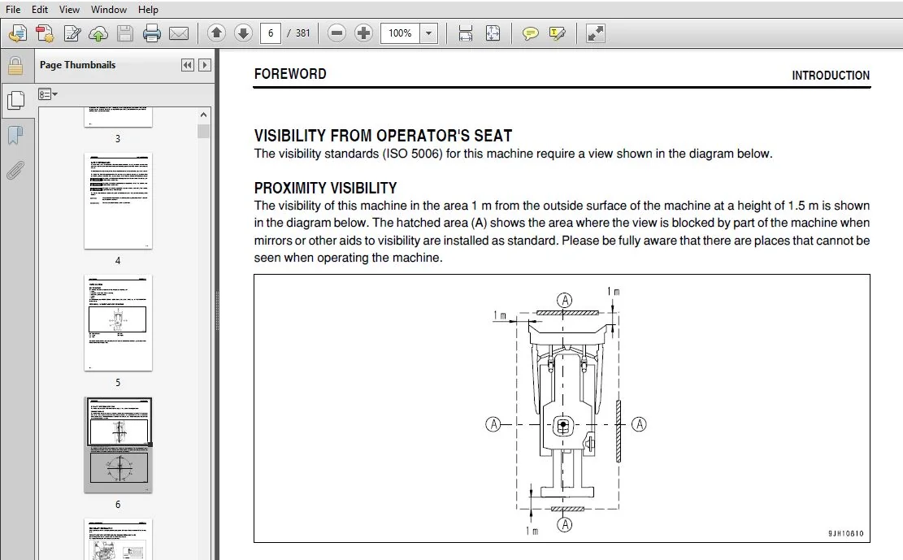Screen dimensions: 903x560
Task: Zoom in with plus button
Action: [363, 33]
